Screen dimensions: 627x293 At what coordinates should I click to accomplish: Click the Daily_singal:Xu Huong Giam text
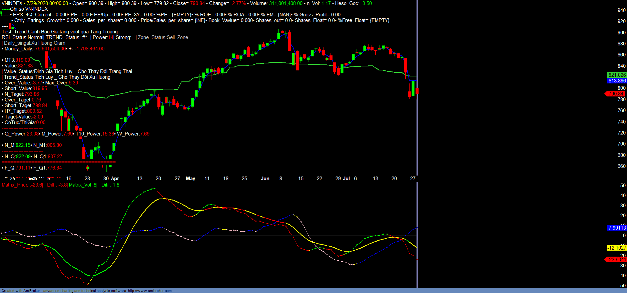[x=34, y=43]
